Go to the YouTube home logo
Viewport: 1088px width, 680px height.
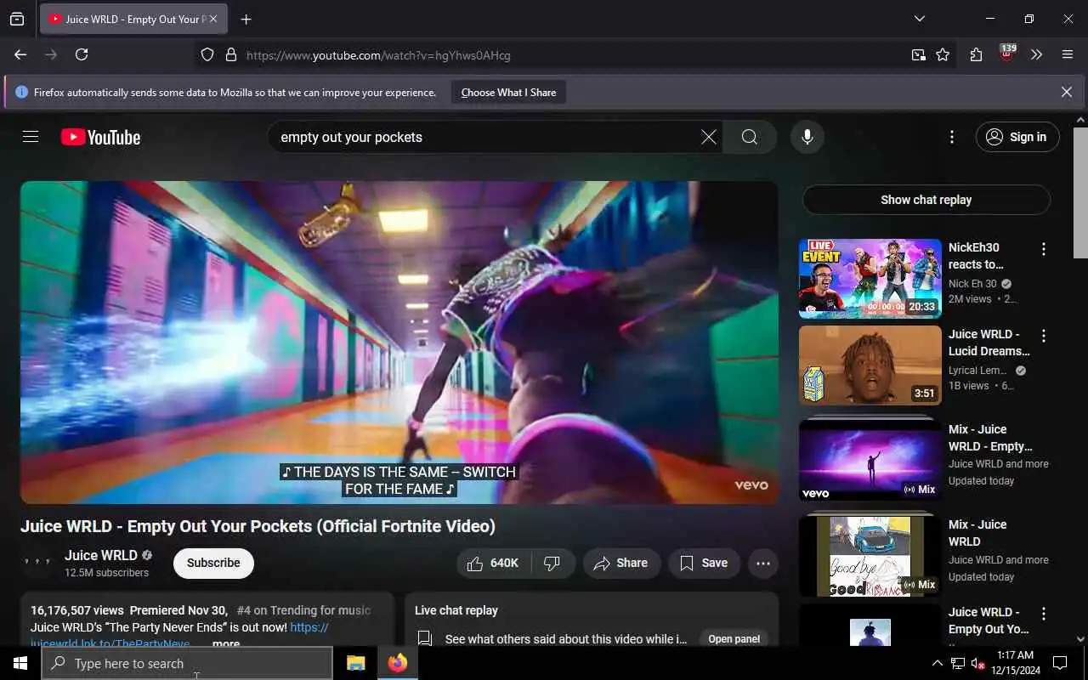[x=100, y=137]
